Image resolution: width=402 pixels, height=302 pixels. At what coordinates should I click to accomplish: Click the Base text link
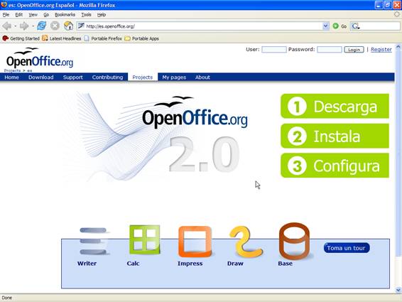(285, 264)
